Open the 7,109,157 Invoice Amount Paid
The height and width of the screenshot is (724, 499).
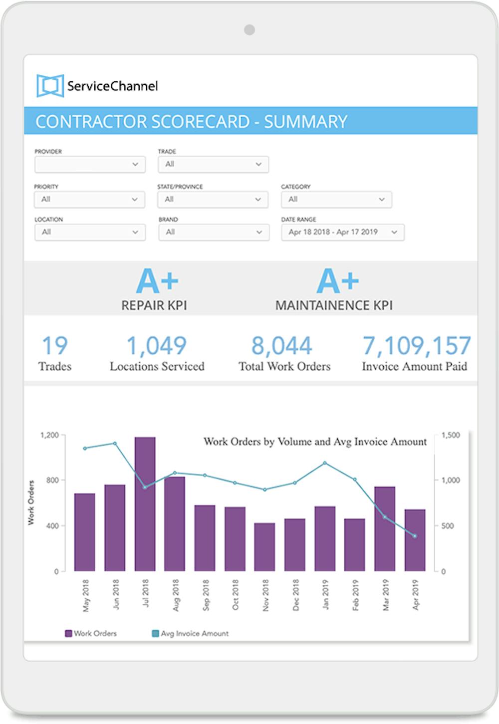[416, 353]
